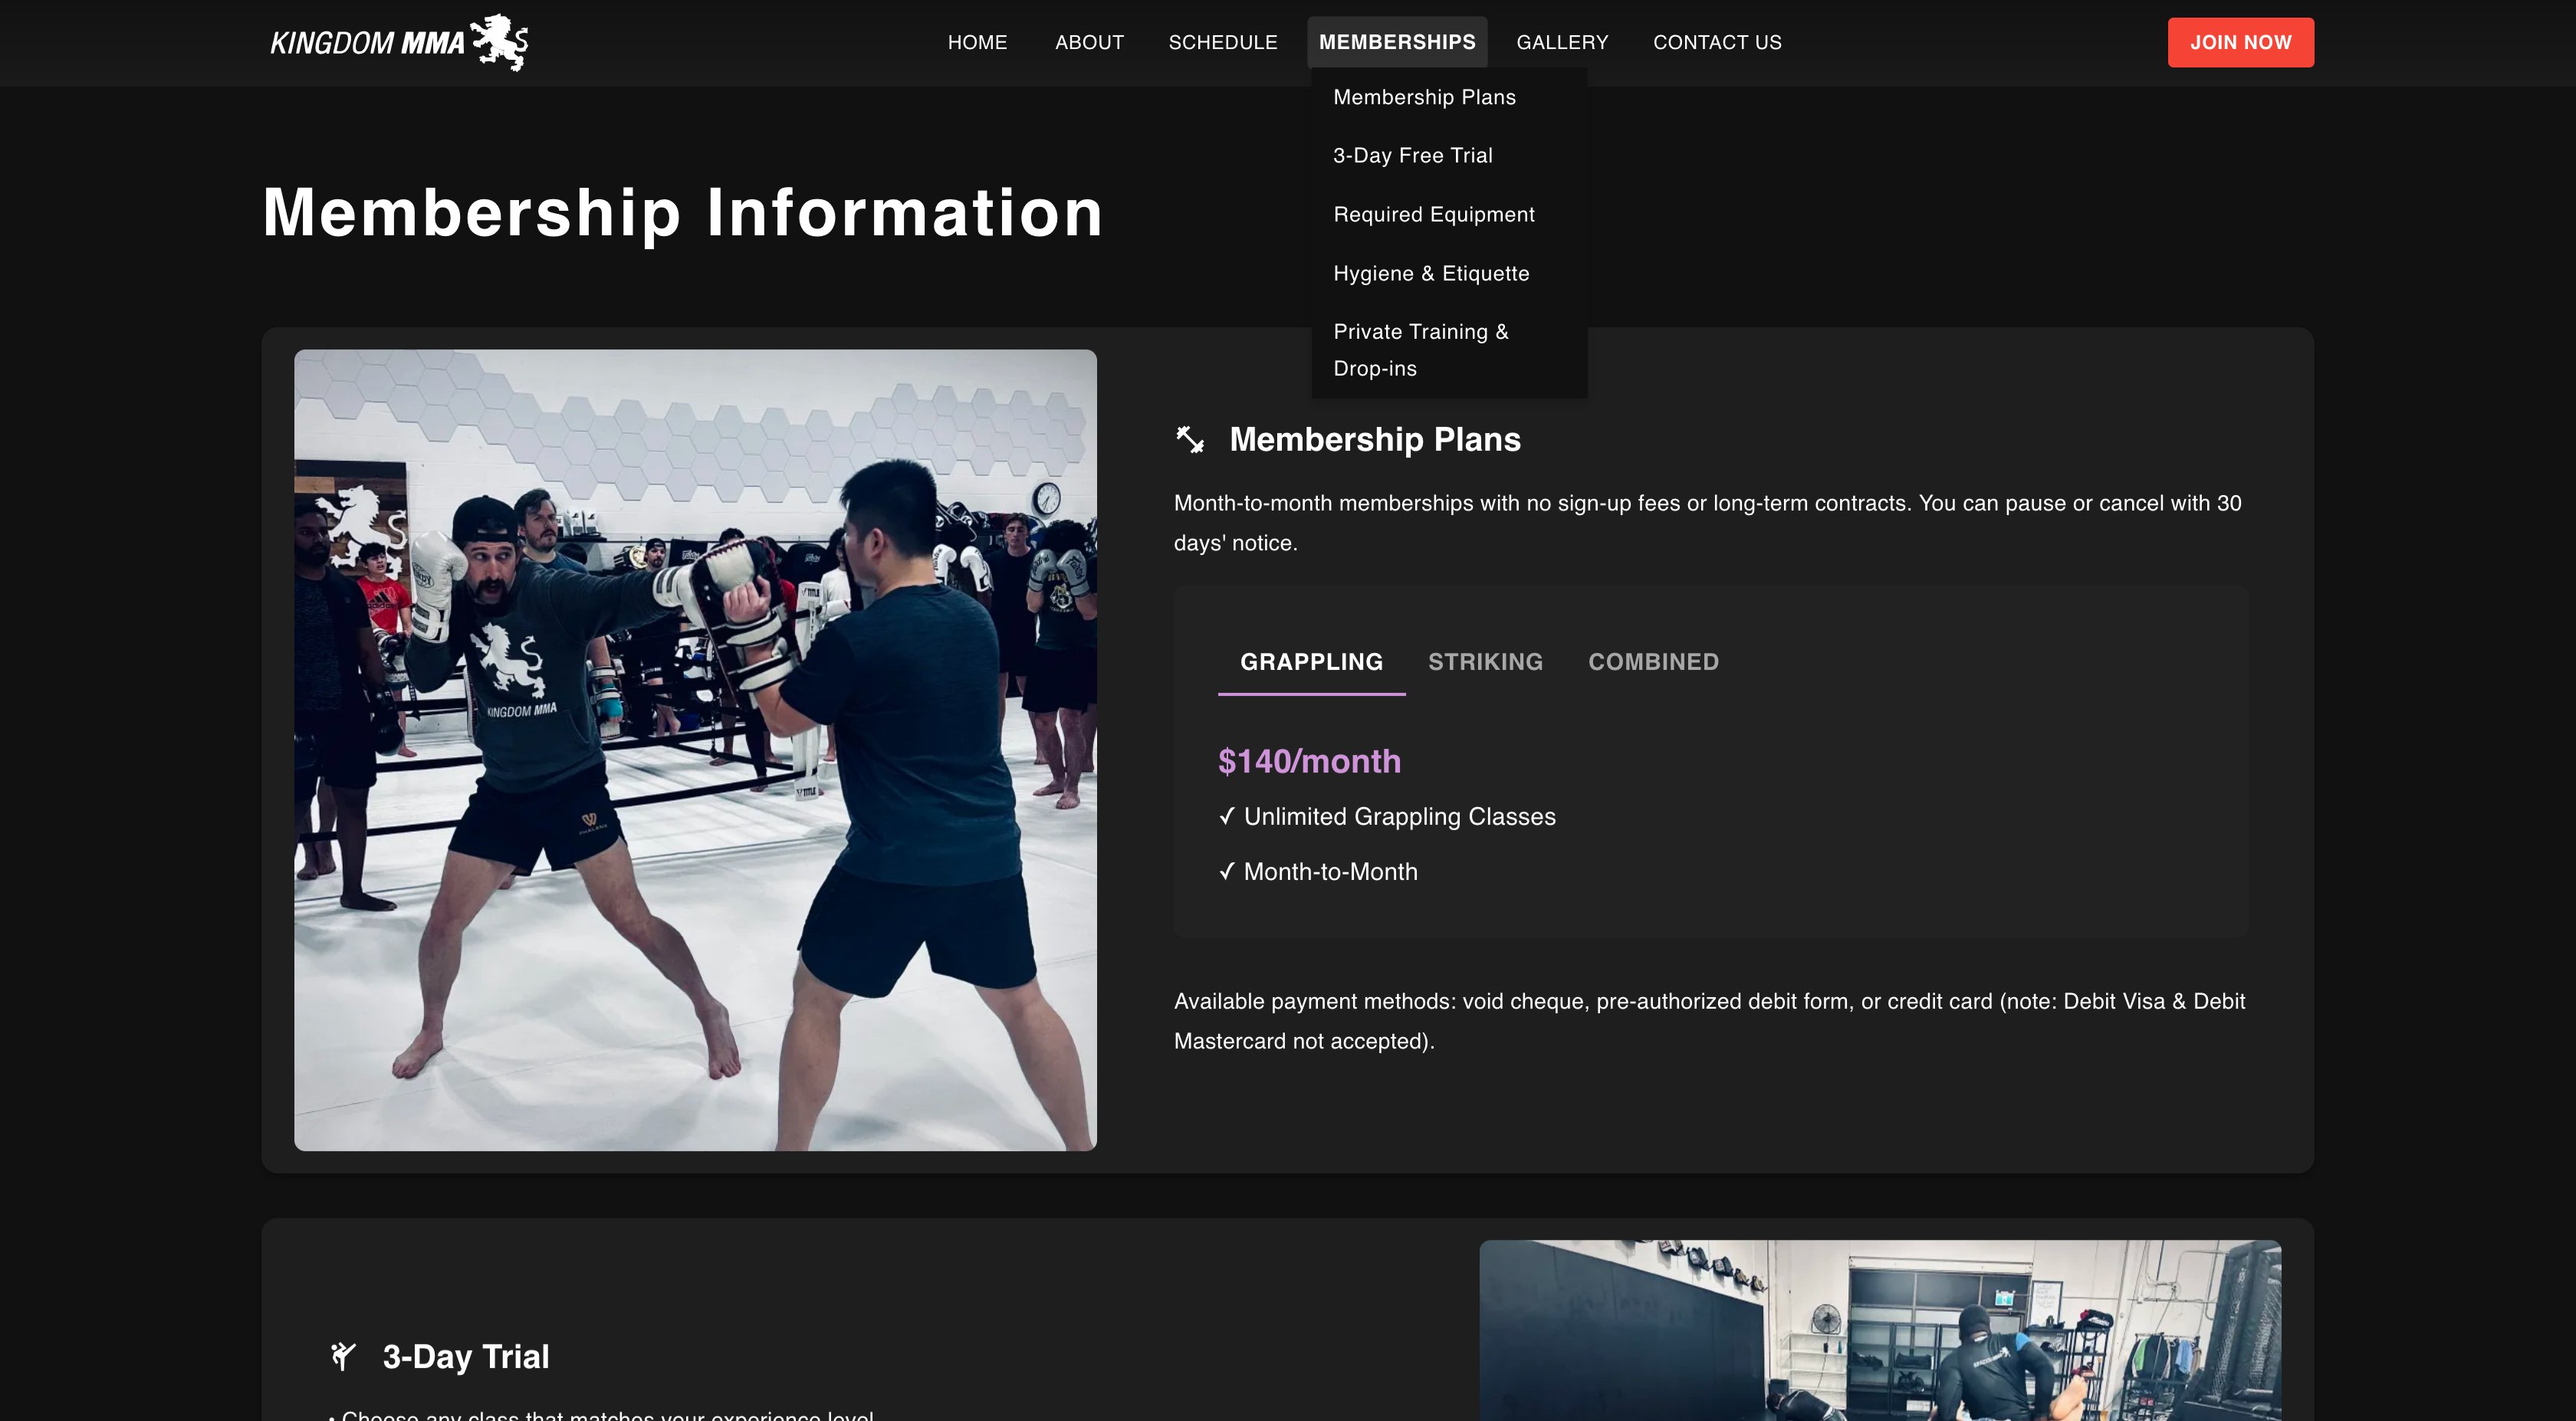
Task: Navigate to the HOME page
Action: click(x=977, y=42)
